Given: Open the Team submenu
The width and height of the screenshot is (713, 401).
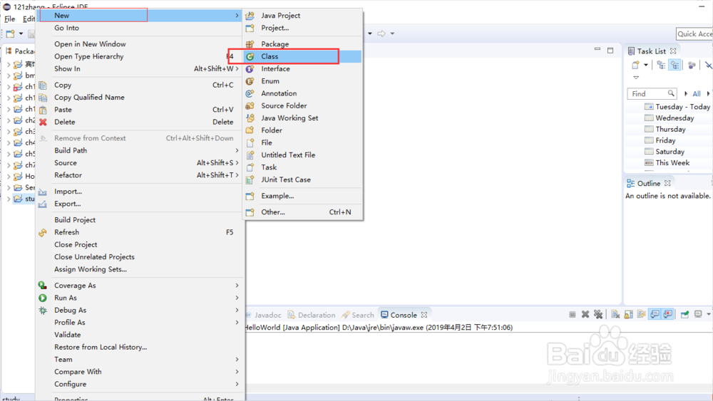Looking at the screenshot, I should [x=140, y=359].
